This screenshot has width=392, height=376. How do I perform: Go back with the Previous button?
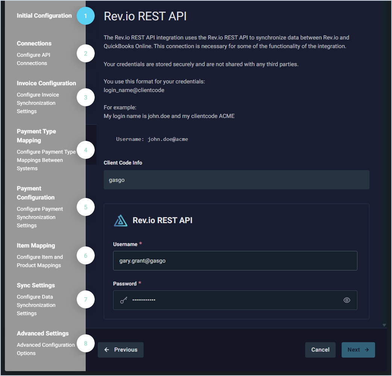point(121,350)
